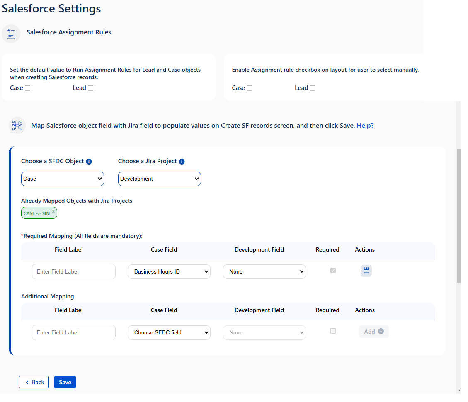Open the Jira Project dropdown showing Development

tap(160, 179)
